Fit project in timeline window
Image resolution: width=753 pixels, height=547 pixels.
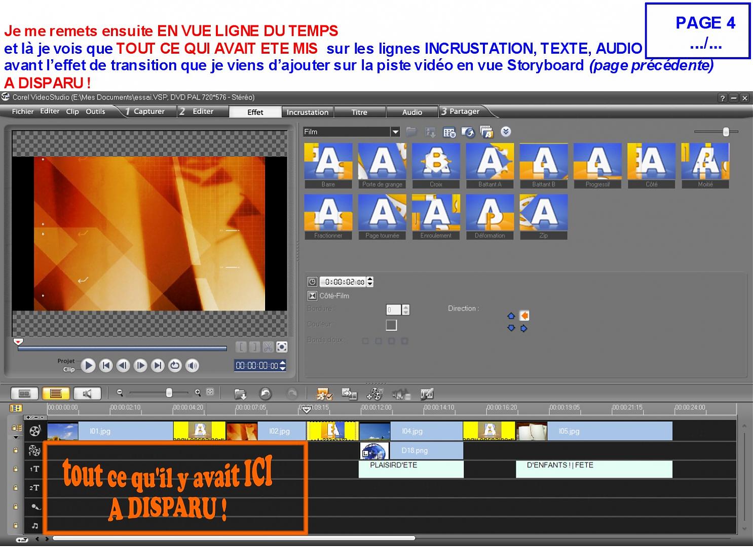pyautogui.click(x=210, y=392)
